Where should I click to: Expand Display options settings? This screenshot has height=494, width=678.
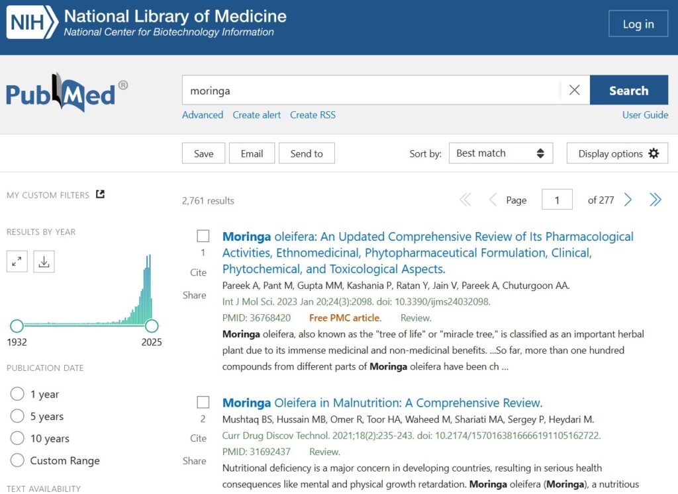pos(617,153)
